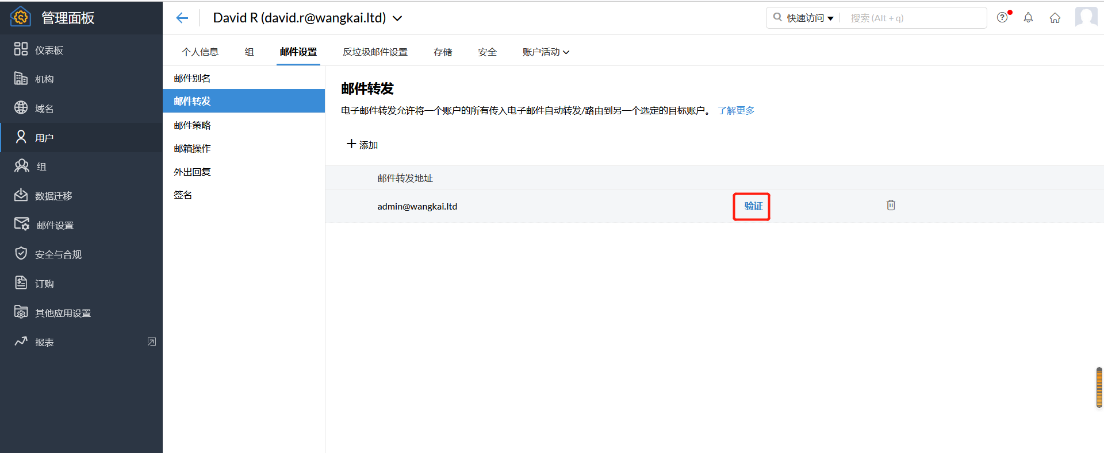The image size is (1104, 453).
Task: Click the help question mark icon
Action: click(x=1002, y=17)
